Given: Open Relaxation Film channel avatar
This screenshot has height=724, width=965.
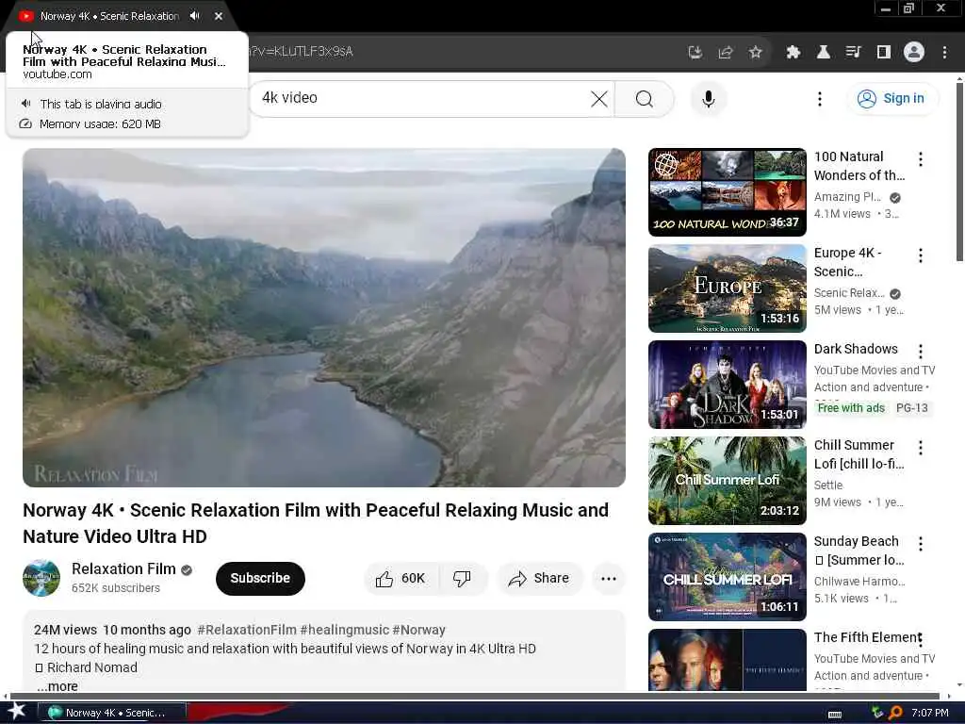Looking at the screenshot, I should pyautogui.click(x=41, y=578).
